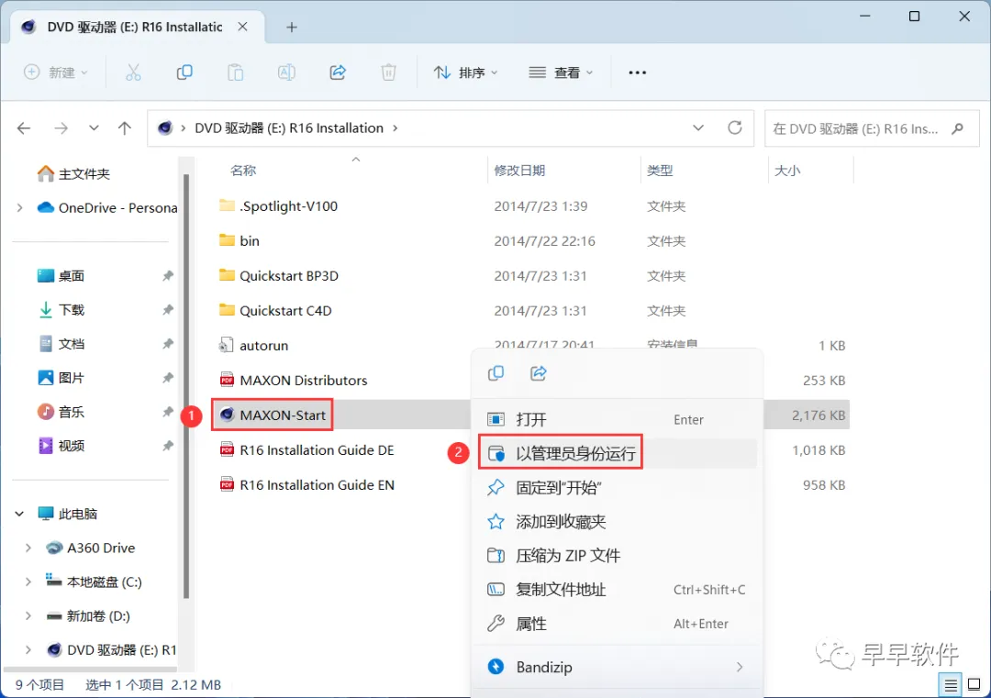Choose 以管理员身份运行 in context menu
Screen dimensions: 991x698
[x=618, y=453]
